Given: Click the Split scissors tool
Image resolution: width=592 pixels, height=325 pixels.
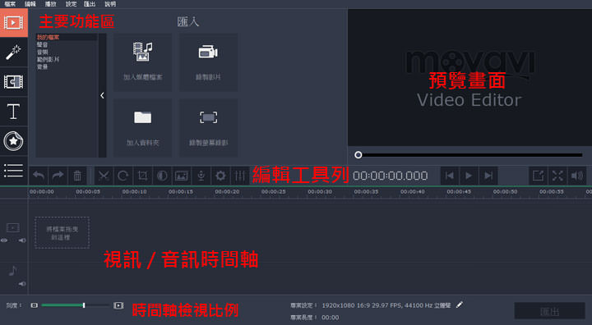Looking at the screenshot, I should [x=104, y=176].
